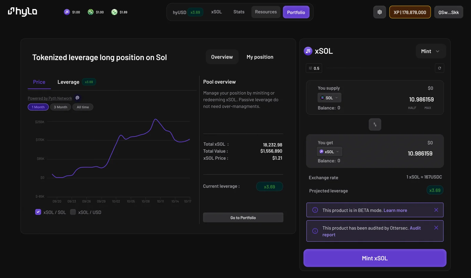Toggle the xSOL / SOL chart checkbox

click(38, 212)
